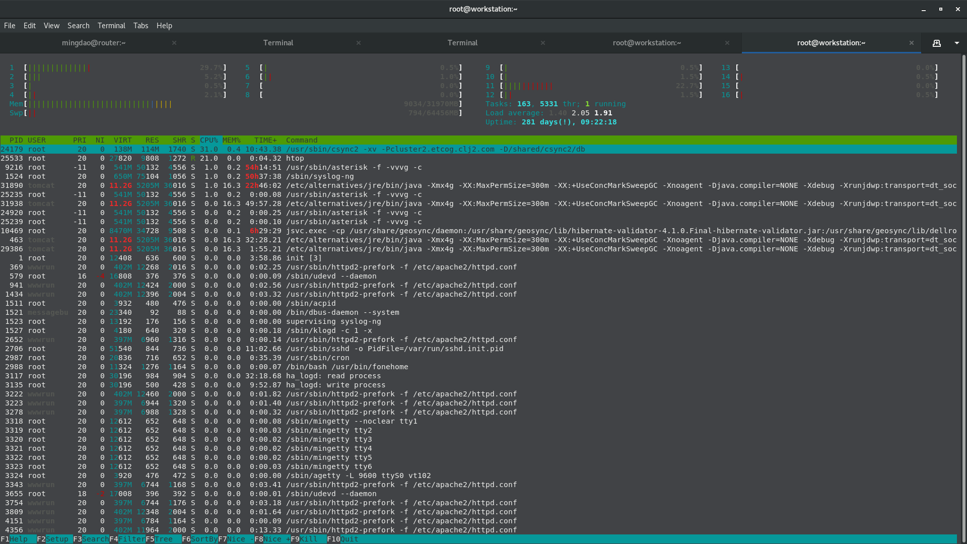Open the Terminal menu
This screenshot has width=967, height=544.
111,26
